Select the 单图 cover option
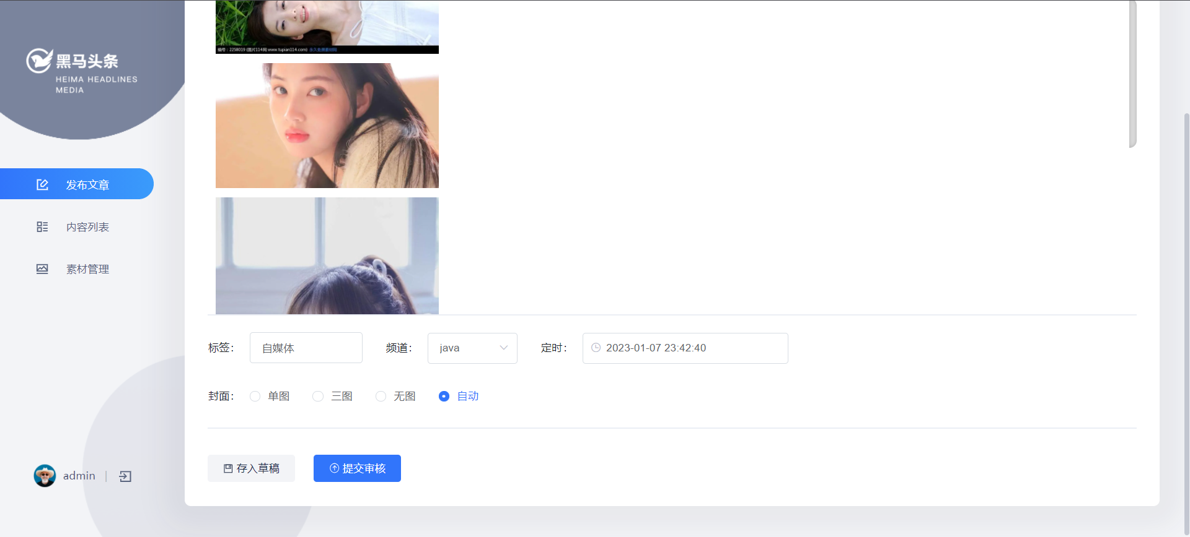 click(270, 396)
